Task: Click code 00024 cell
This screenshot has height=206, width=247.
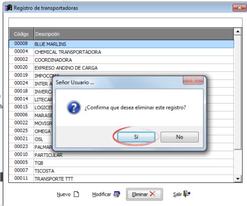Action: [x=21, y=83]
